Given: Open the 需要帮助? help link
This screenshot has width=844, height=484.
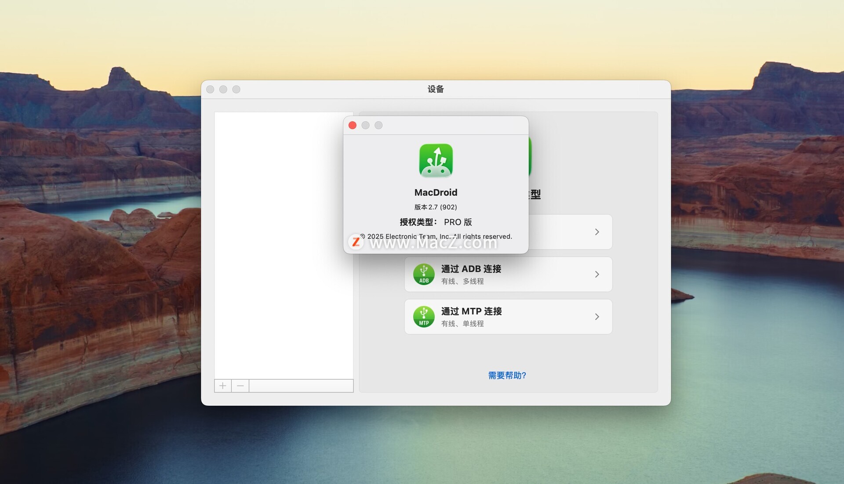Looking at the screenshot, I should pyautogui.click(x=507, y=376).
